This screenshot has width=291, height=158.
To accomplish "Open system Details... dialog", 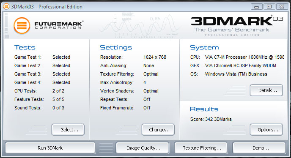I will point(266,90).
